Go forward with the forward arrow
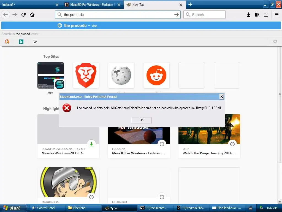 pos(15,15)
